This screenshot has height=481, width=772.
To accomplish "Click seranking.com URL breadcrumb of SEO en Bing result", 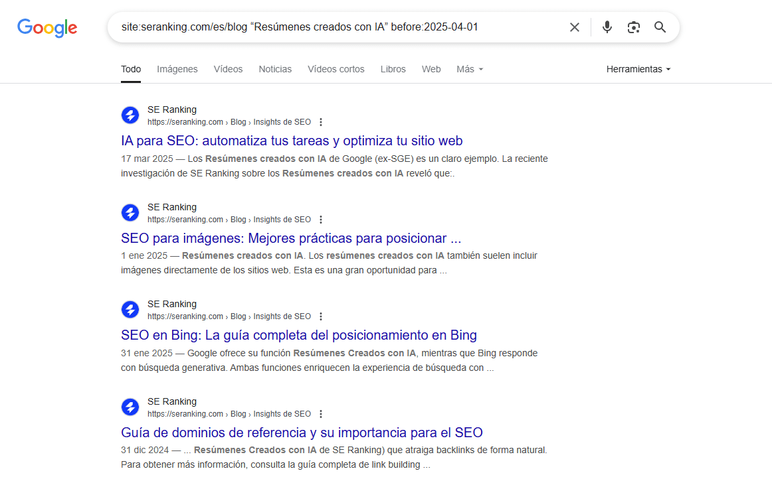I will coord(229,316).
